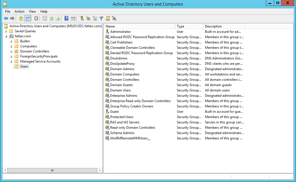Screen dimensions: 296x182
Task: Open Help via the blue question mark
Action: [x=66, y=19]
